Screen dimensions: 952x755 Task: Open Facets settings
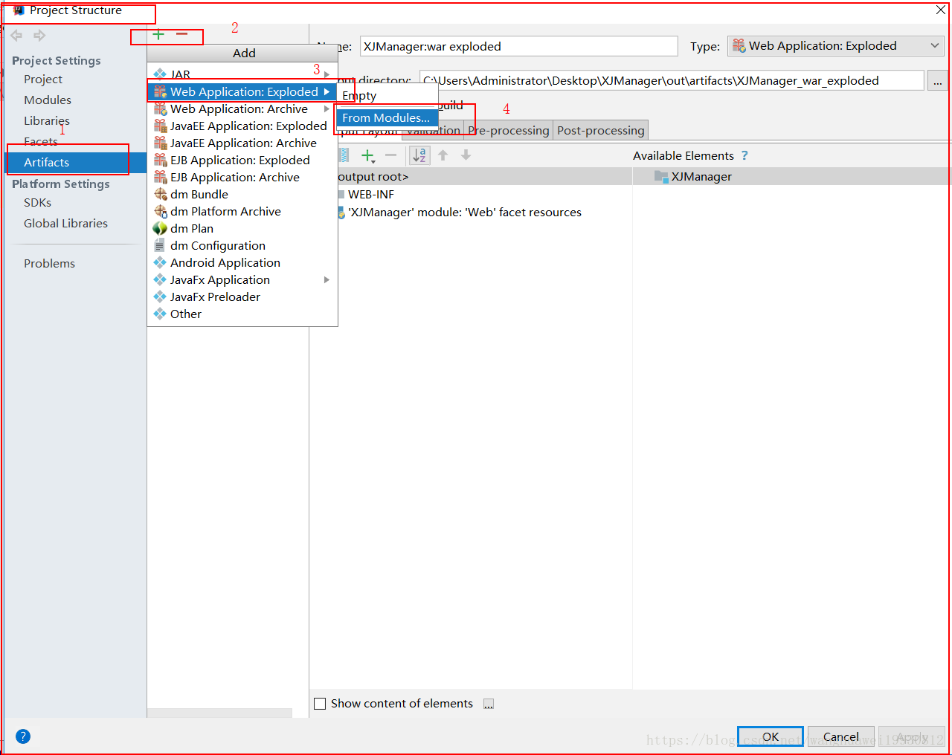tap(41, 141)
